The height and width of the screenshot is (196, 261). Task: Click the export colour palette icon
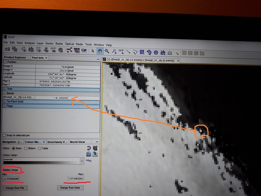95,154
